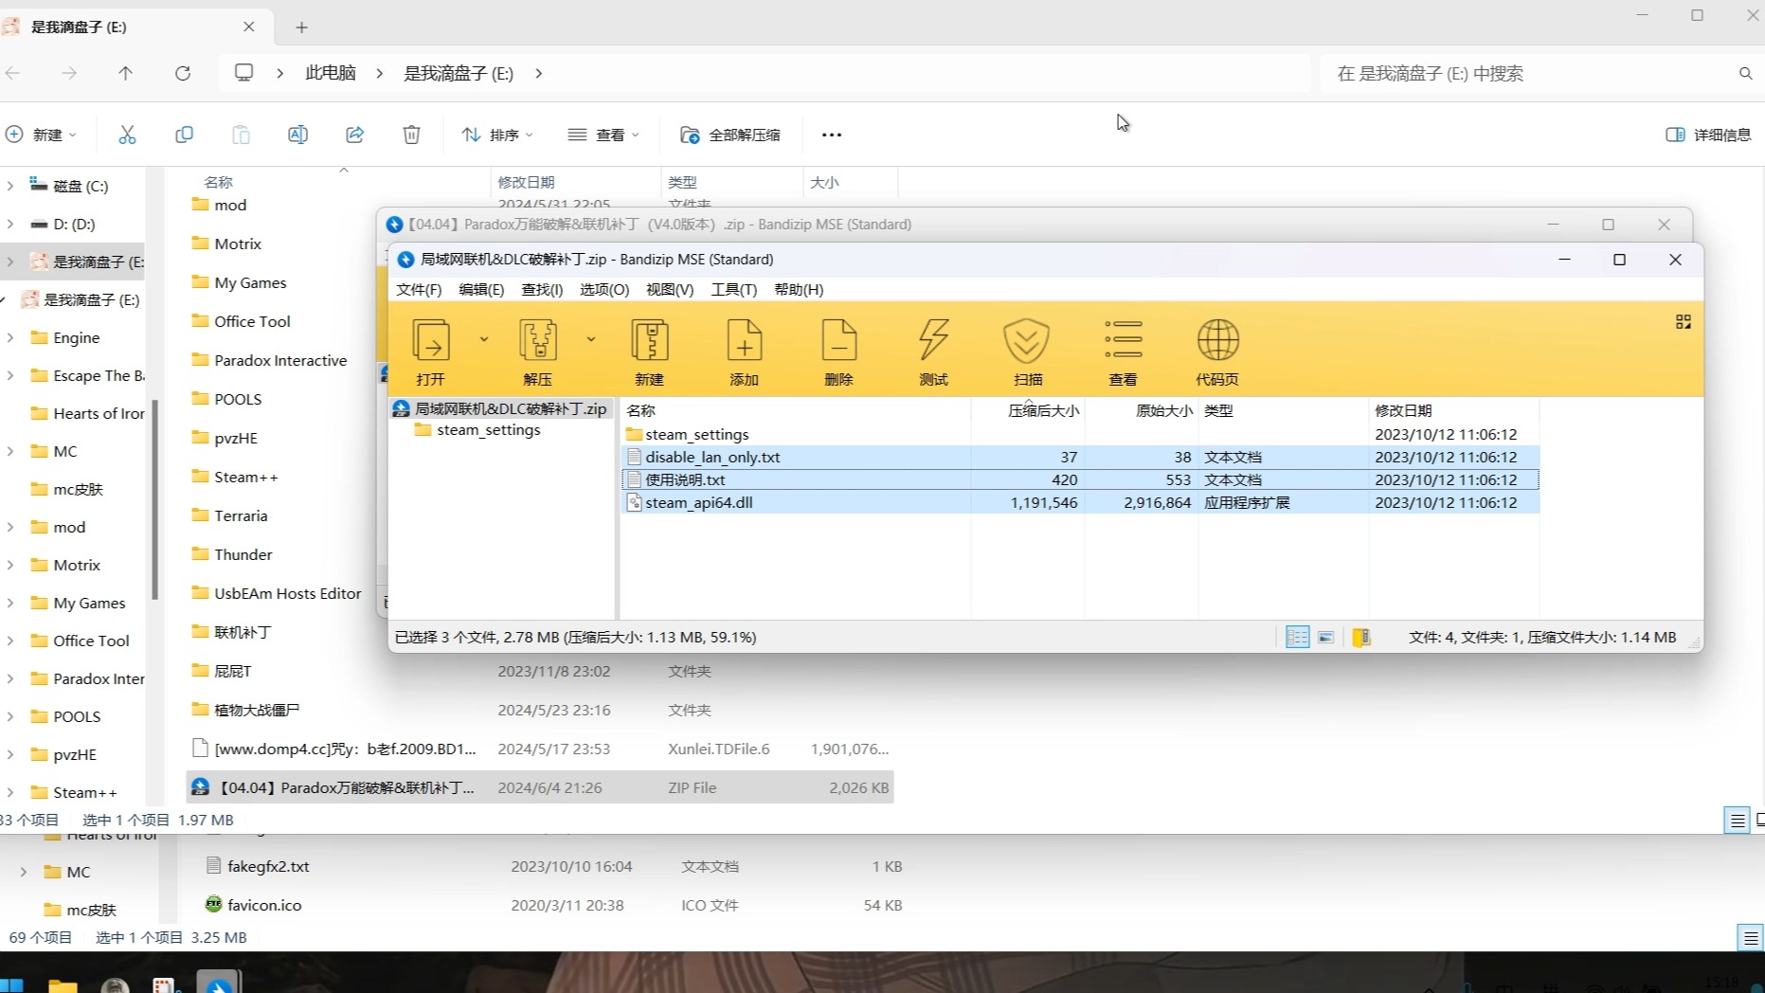This screenshot has width=1765, height=993.
Task: Switch to the details list view icon in Bandizip status bar
Action: click(x=1298, y=637)
